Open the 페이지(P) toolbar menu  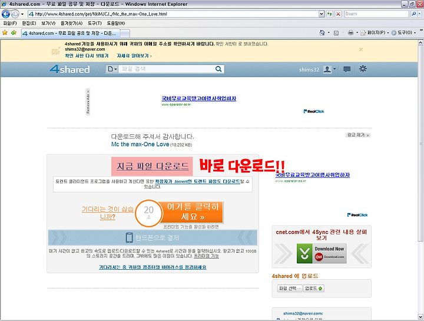click(x=375, y=33)
